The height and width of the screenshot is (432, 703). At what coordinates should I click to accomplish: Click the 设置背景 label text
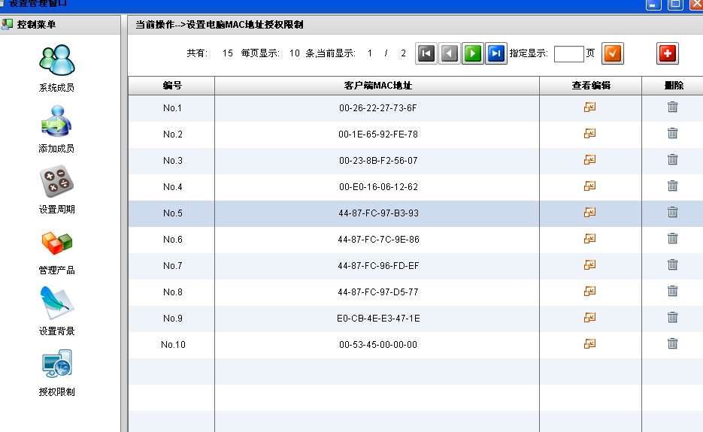click(57, 331)
